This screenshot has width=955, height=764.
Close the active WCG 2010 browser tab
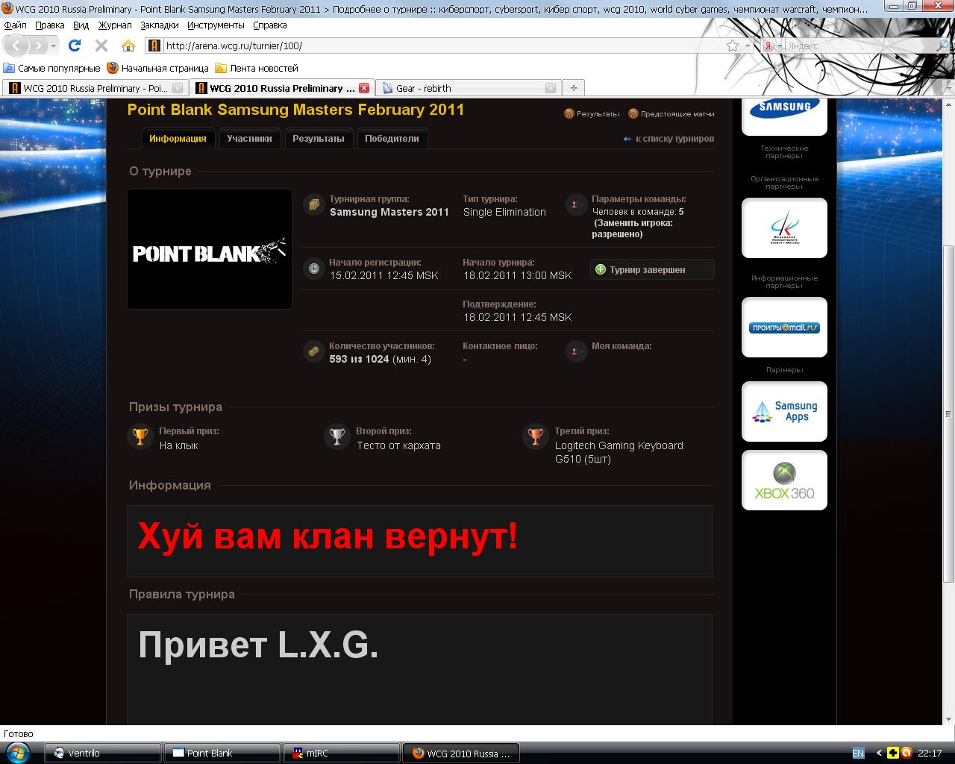click(364, 88)
